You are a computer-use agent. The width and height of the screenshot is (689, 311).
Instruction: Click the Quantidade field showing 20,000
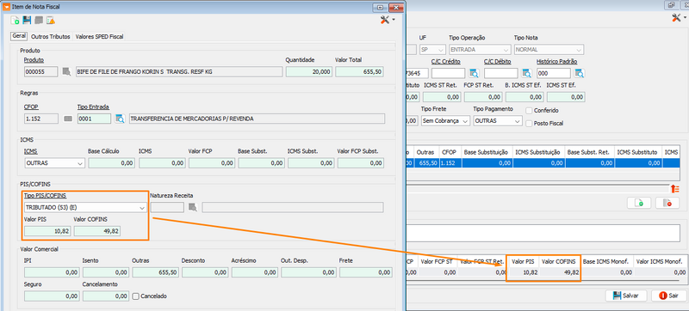(309, 72)
